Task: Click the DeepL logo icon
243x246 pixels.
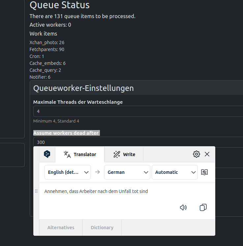Action: (x=47, y=154)
